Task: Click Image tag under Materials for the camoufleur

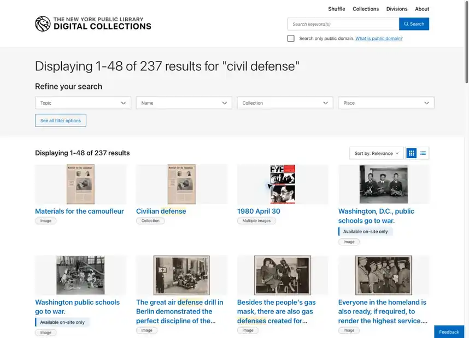Action: coord(46,221)
